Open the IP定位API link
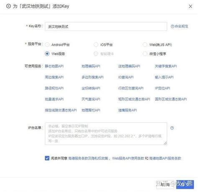 pyautogui.click(x=162, y=88)
